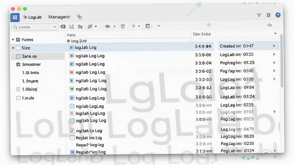Click the long 2.ibz path entry
Screen dimensions: 294x165
coord(77,41)
